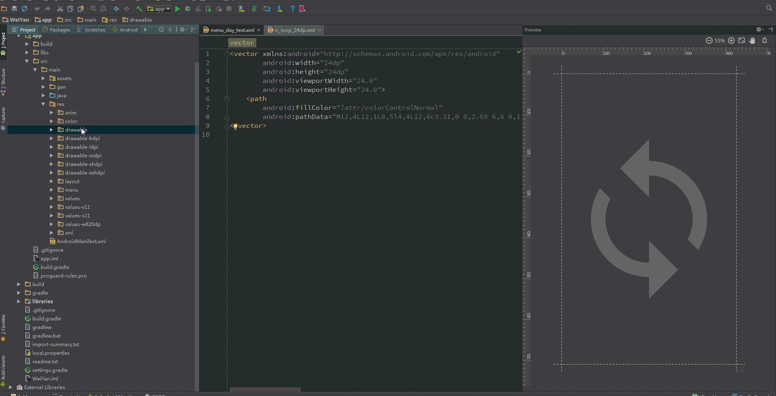776x396 pixels.
Task: Click the Paste clipboard icon
Action: 81,9
